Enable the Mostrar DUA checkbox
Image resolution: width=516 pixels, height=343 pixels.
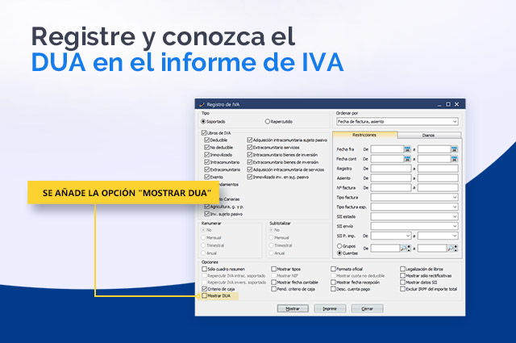pyautogui.click(x=204, y=296)
